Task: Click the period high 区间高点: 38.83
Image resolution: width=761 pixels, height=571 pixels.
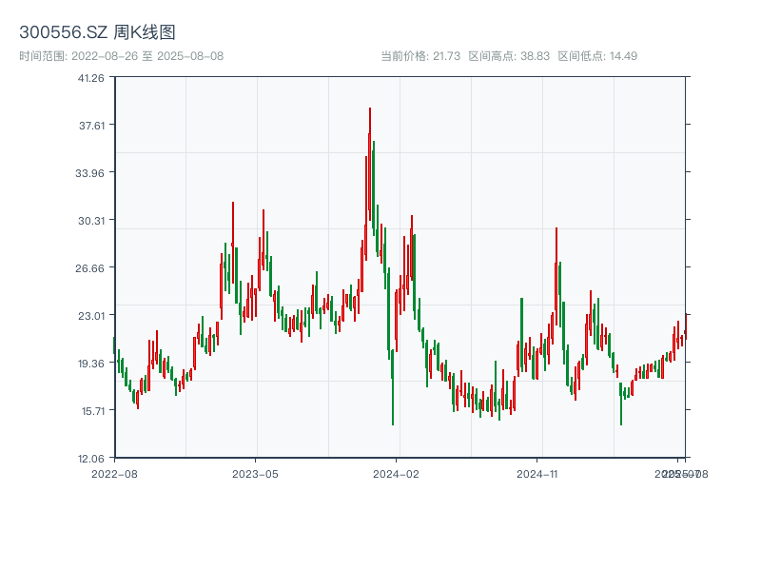Action: 509,56
